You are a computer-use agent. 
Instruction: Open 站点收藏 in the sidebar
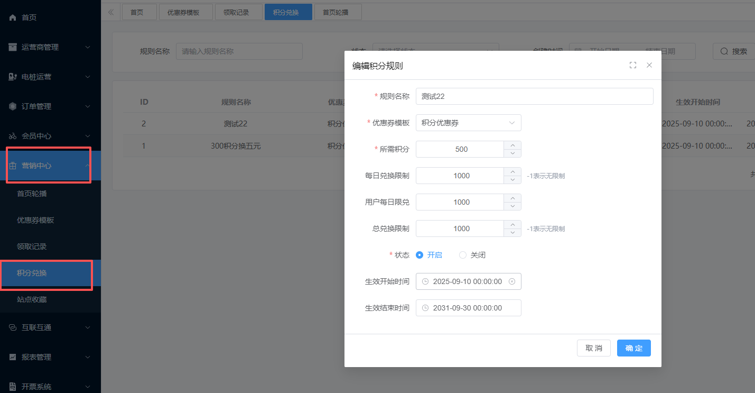32,299
